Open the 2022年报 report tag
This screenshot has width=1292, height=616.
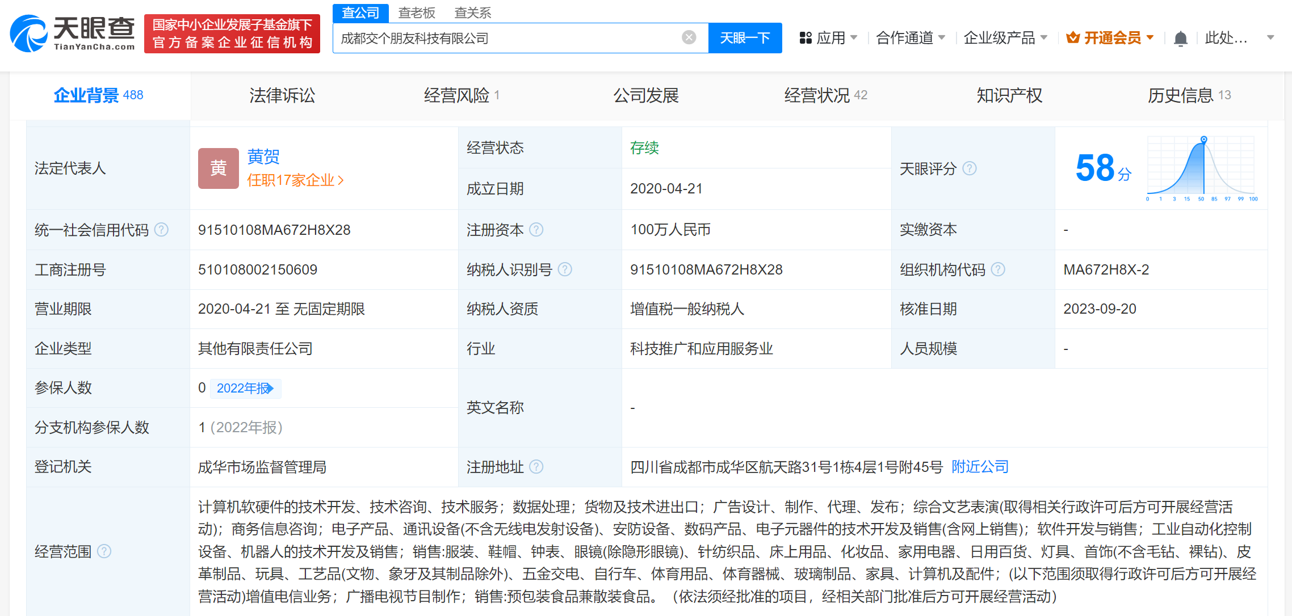click(x=245, y=388)
